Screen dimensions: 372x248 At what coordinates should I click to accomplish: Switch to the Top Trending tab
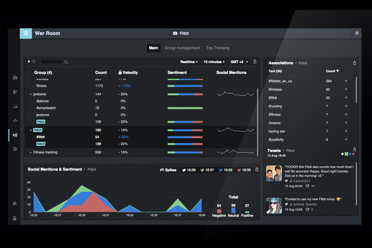click(218, 48)
